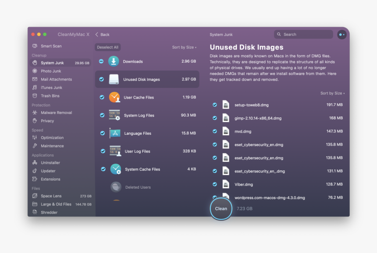
Task: Click the Large & Old Files folder icon
Action: pos(35,204)
